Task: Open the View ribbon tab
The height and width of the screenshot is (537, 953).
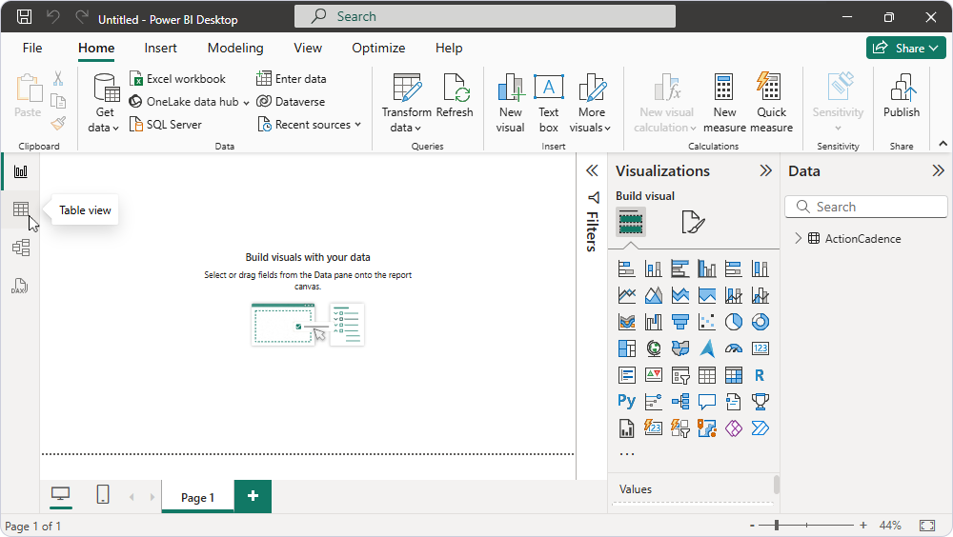Action: [308, 48]
